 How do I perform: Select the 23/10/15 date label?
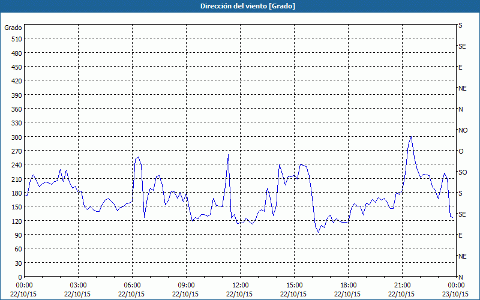(455, 294)
